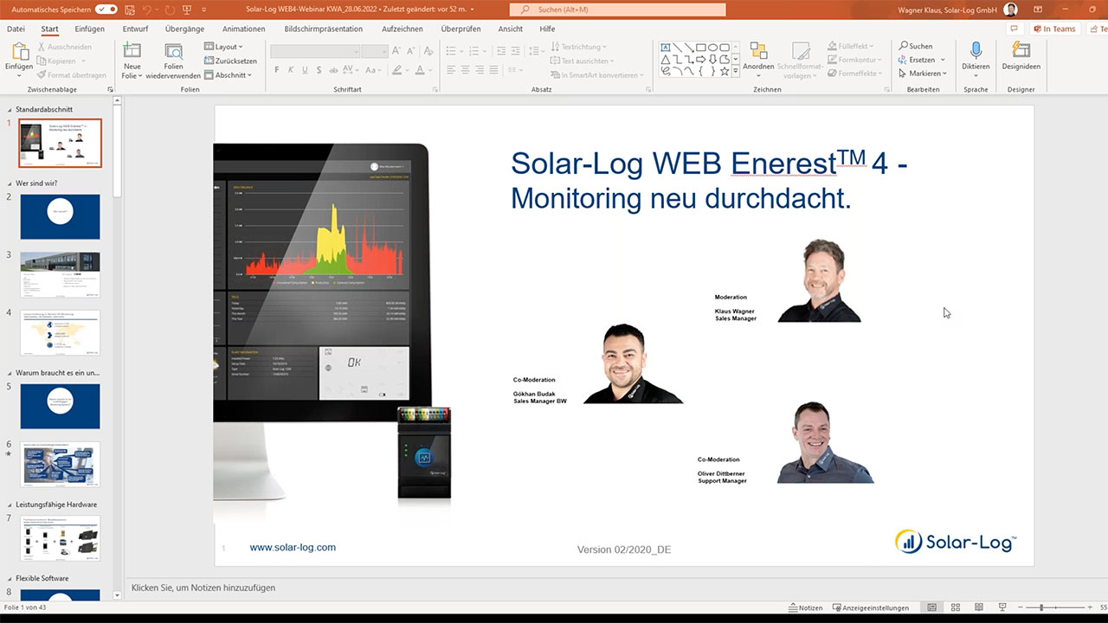The image size is (1108, 623).
Task: Click the user account profile picture
Action: coord(1011,10)
